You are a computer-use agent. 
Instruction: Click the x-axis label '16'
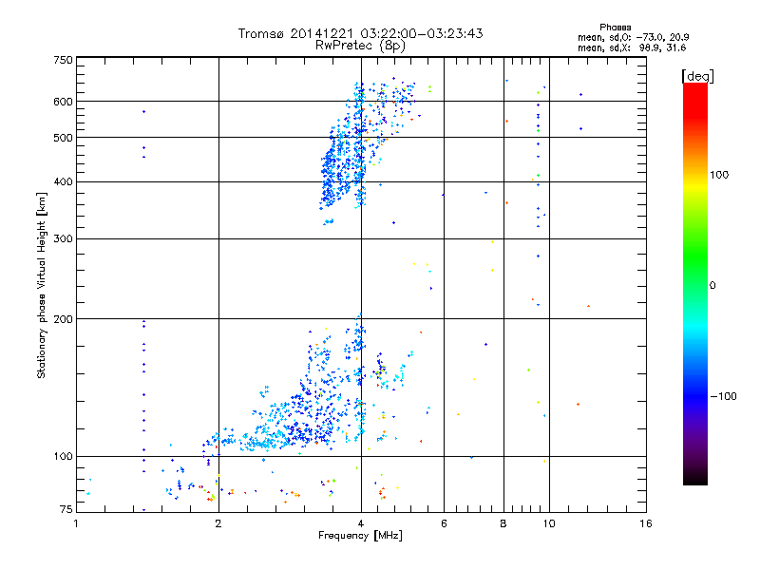pos(646,523)
